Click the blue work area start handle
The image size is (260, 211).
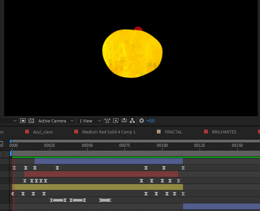click(11, 154)
